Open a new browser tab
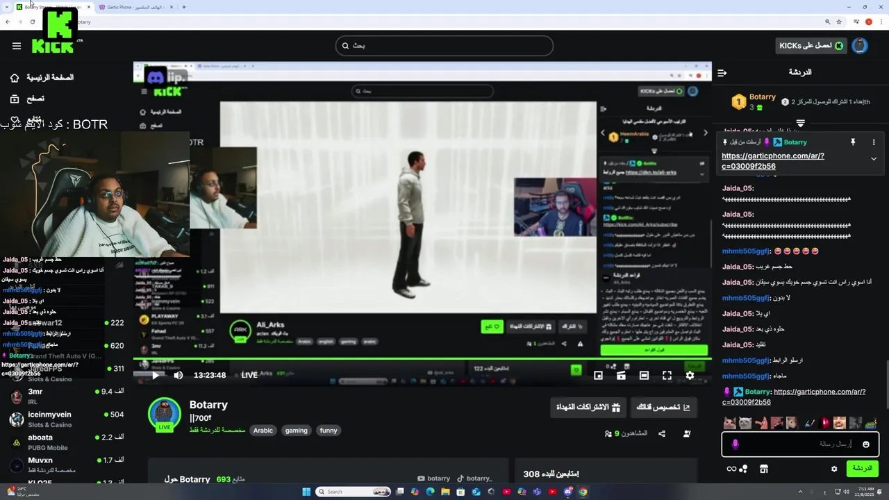The image size is (889, 500). coord(184,7)
